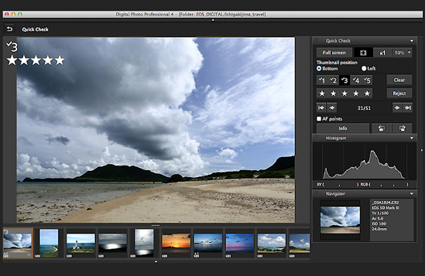
Task: Click the Full screen button
Action: (333, 52)
